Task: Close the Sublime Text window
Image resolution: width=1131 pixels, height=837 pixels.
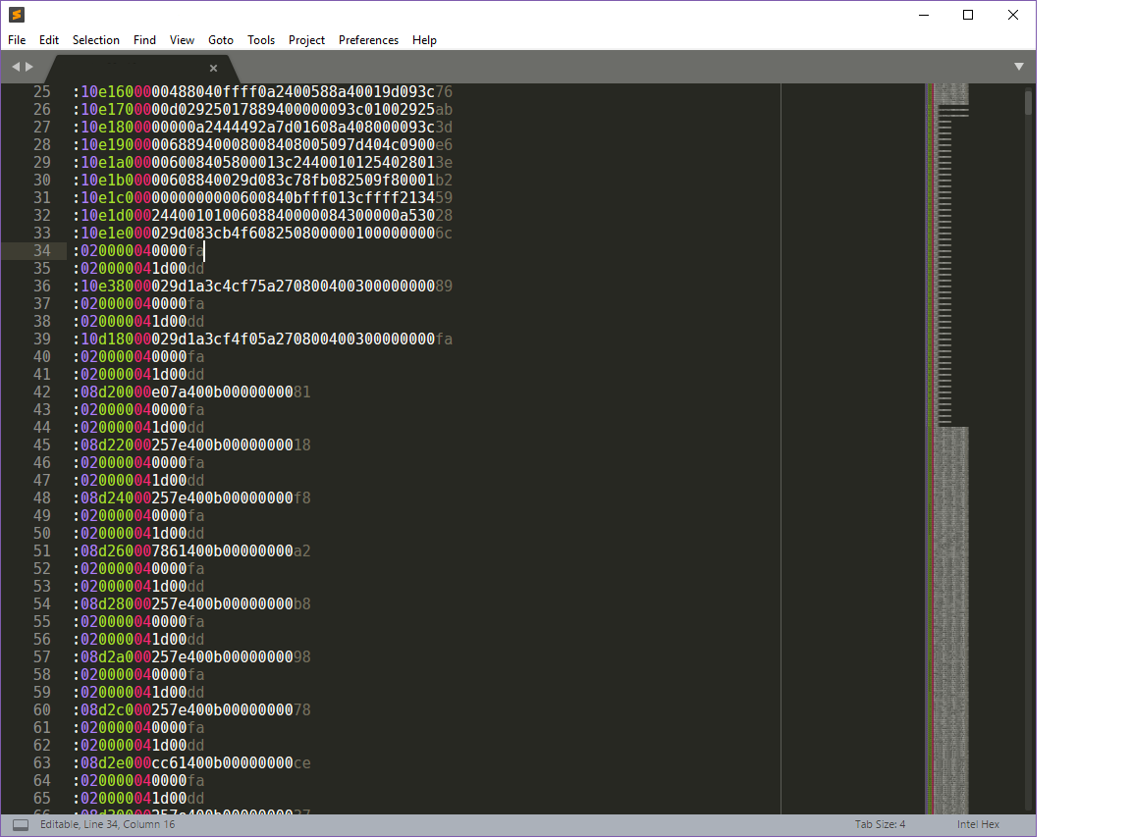Action: 1013,15
